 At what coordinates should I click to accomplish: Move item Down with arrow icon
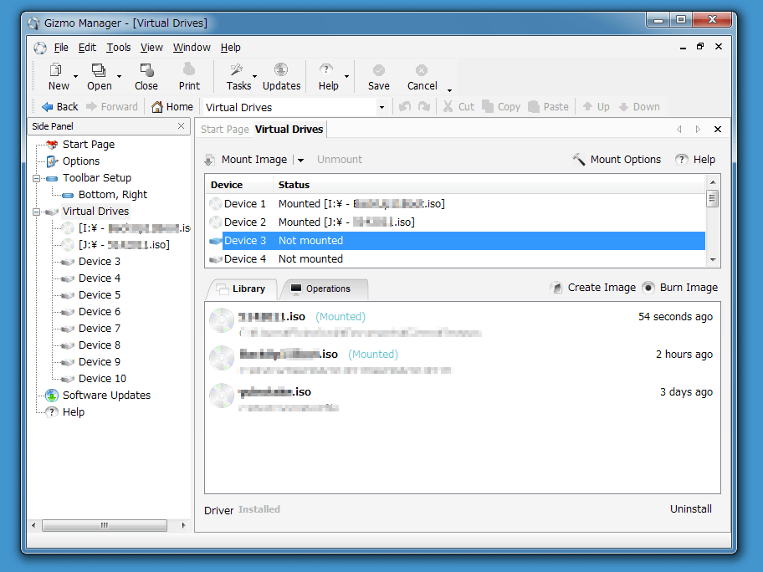624,107
